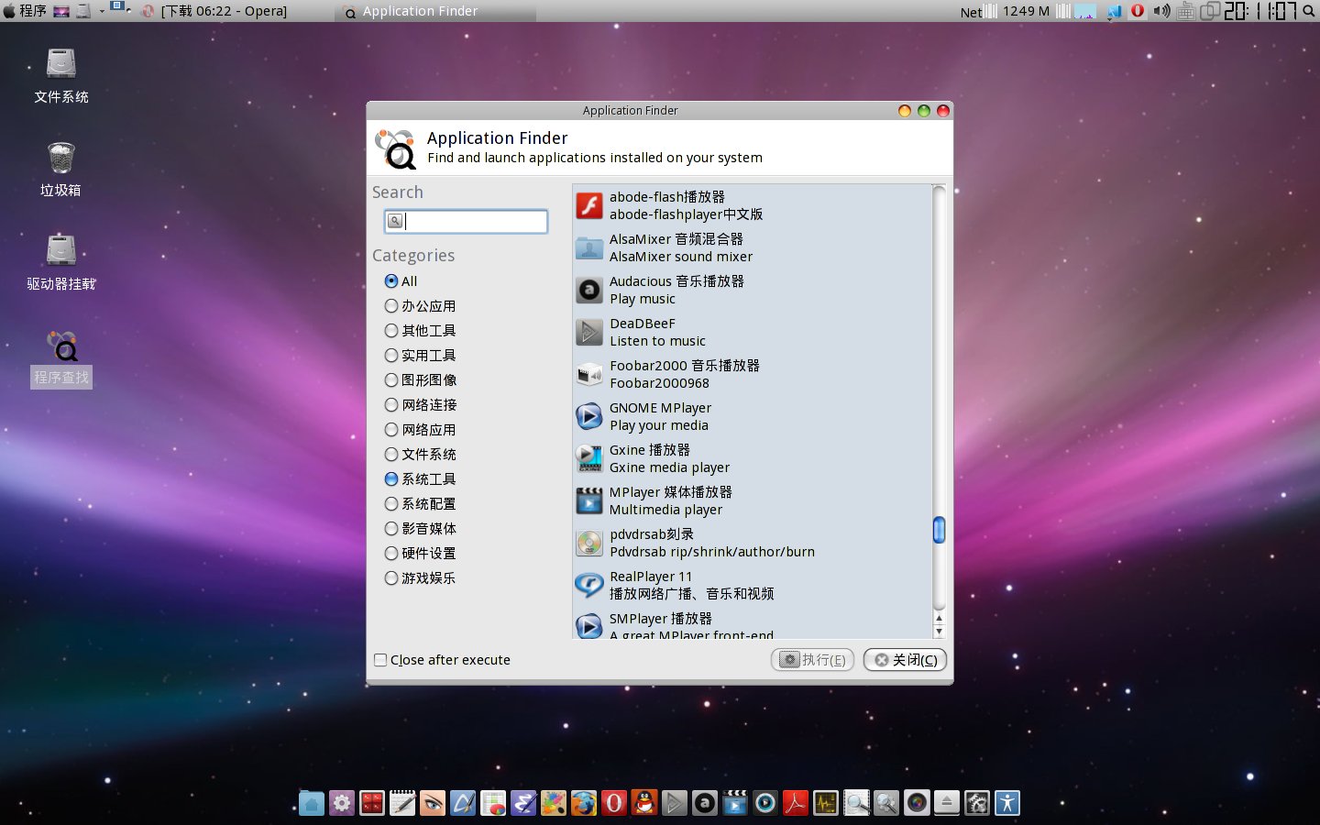Screen dimensions: 1320x825
Task: Select the DeaDBeeF app icon
Action: 589,332
